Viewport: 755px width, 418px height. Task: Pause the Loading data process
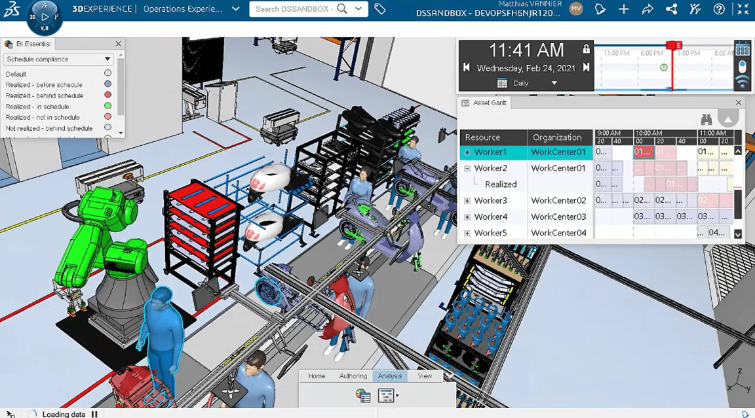click(x=94, y=414)
